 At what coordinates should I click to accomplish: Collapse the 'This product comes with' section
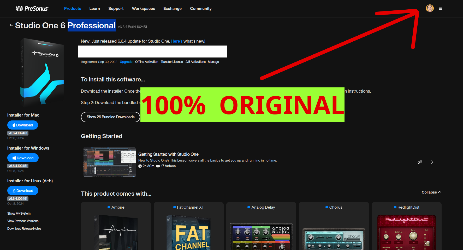pyautogui.click(x=431, y=192)
